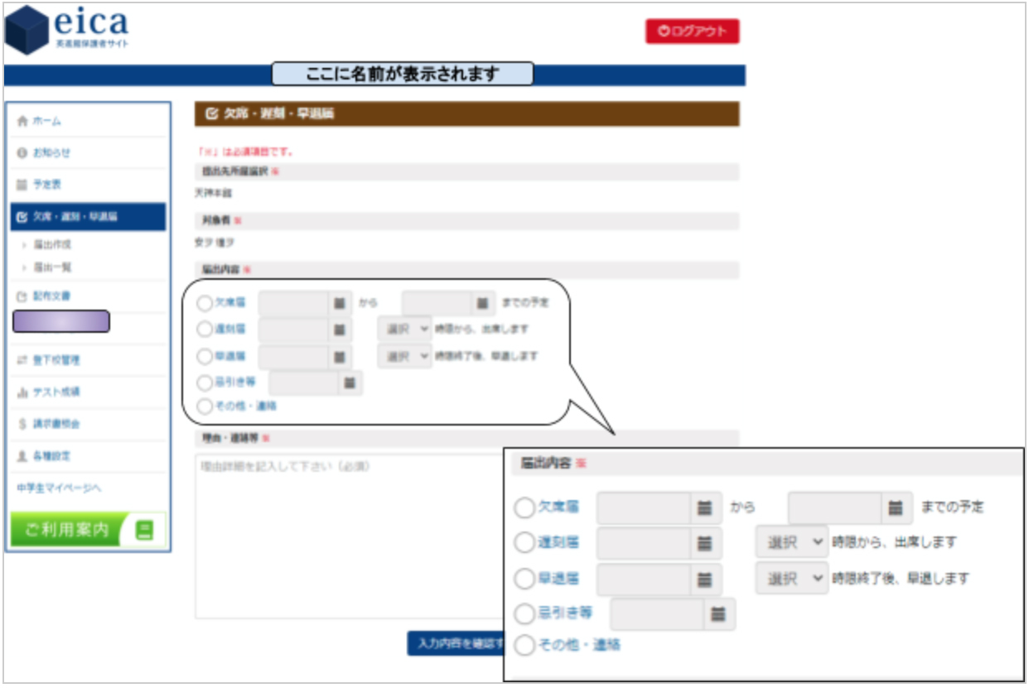The width and height of the screenshot is (1029, 688).
Task: Select 欠席届 radio button in enlarged inset
Action: (524, 508)
